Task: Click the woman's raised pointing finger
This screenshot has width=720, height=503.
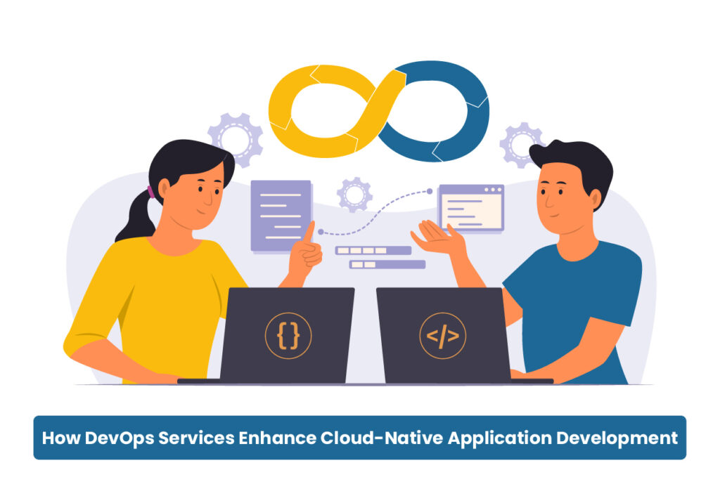Action: (x=309, y=232)
